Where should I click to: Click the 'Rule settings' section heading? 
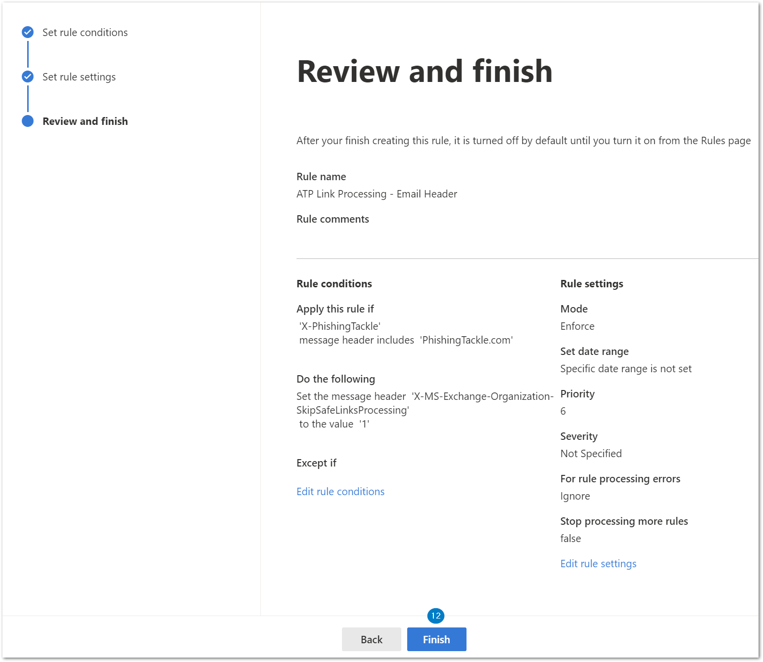[x=592, y=284]
